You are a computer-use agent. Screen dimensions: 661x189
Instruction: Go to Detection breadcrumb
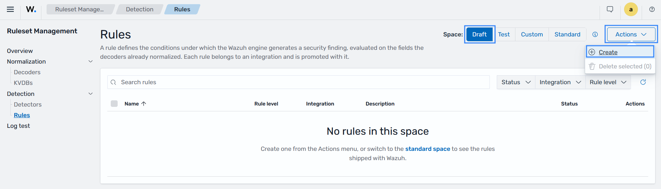tap(140, 9)
